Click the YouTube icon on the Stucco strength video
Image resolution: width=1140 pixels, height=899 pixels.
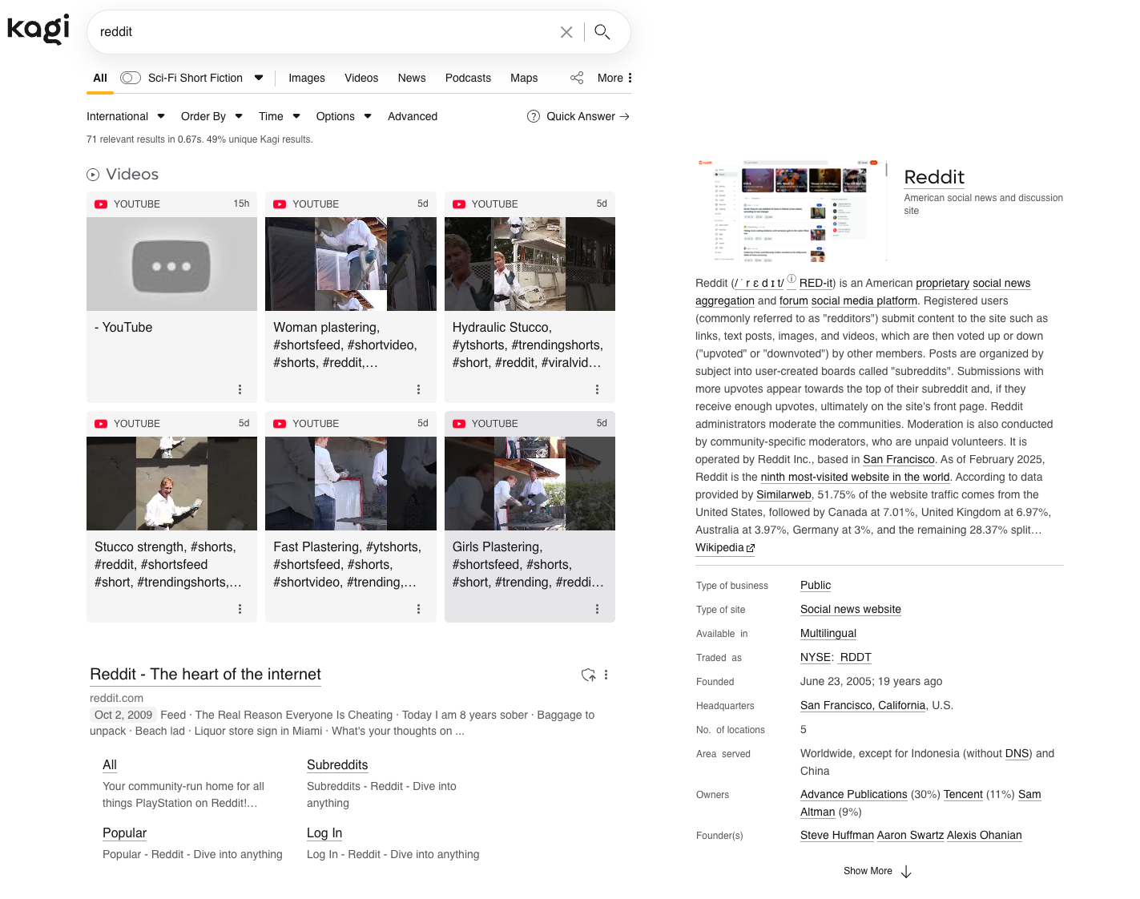pos(101,423)
